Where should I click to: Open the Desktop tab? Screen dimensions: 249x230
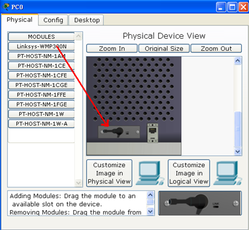point(86,20)
